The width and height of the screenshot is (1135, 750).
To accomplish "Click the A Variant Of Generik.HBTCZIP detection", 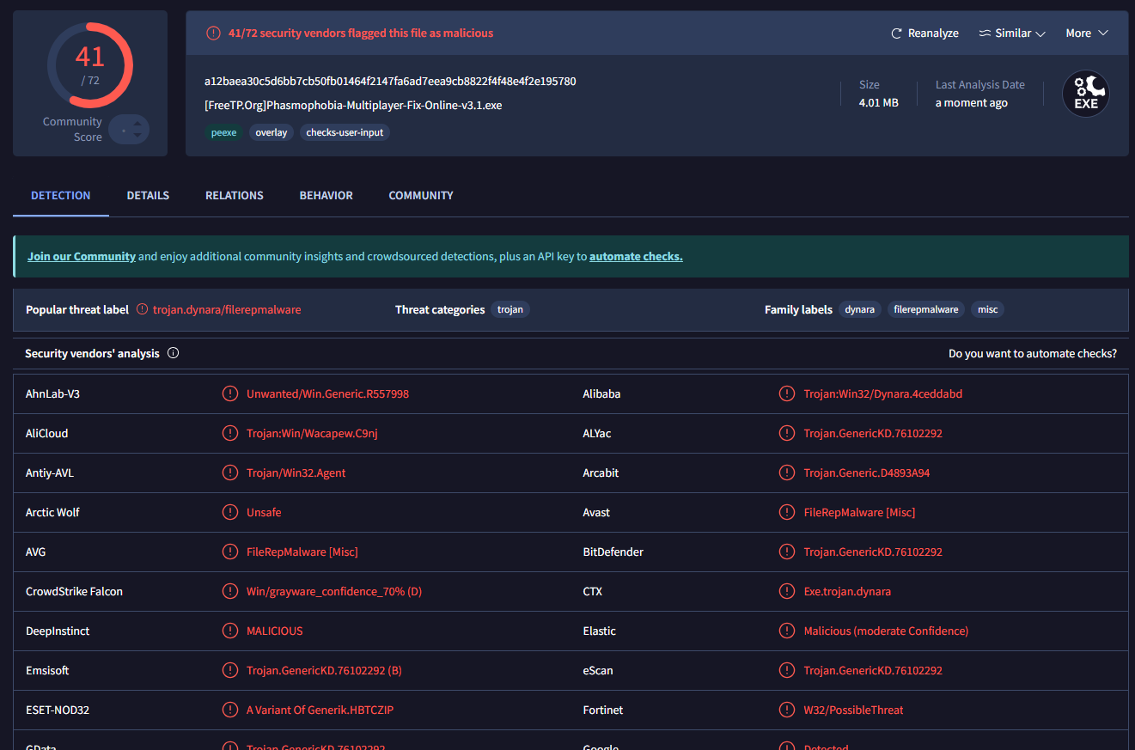I will (320, 710).
